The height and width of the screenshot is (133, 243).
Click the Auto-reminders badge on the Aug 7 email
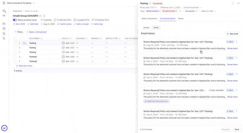coord(216,90)
